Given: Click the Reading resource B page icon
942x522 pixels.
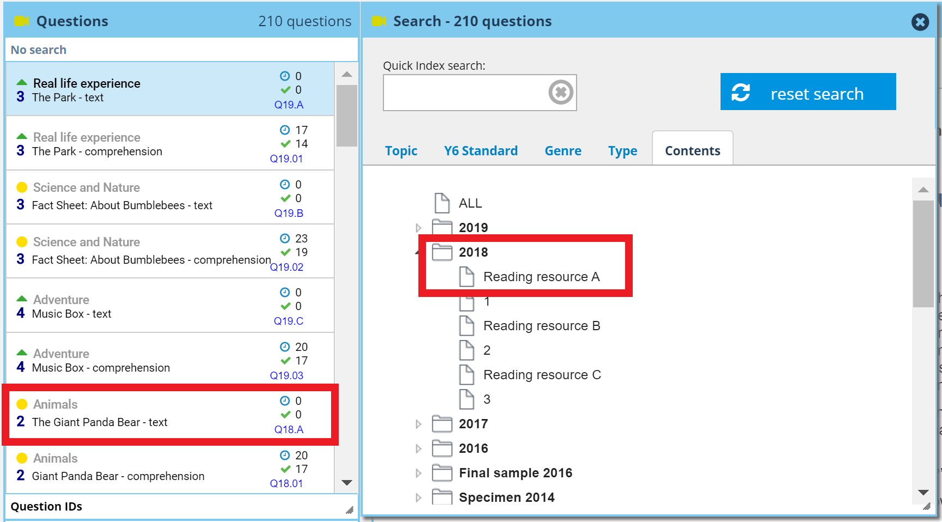Looking at the screenshot, I should (466, 326).
